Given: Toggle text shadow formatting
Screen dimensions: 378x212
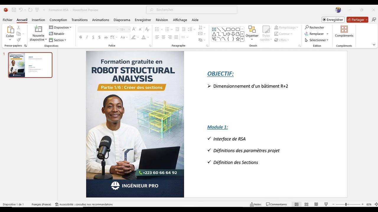Looking at the screenshot, I should coord(100,37).
